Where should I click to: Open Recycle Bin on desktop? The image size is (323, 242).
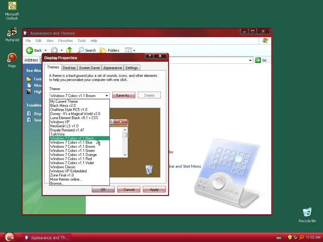coord(307,215)
